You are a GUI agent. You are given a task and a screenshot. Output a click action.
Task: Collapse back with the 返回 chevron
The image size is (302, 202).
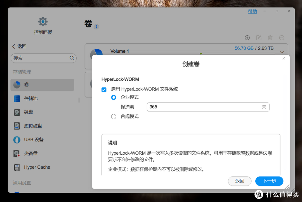14,46
